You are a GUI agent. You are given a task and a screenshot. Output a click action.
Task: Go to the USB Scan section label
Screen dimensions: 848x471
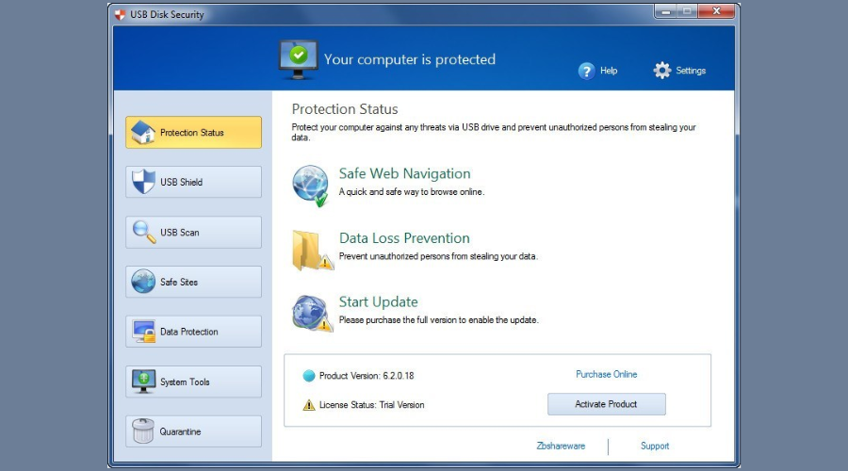(x=180, y=233)
